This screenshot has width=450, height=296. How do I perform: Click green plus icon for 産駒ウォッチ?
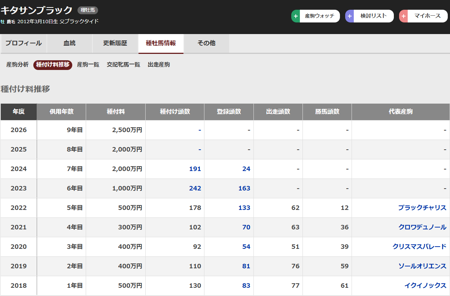296,16
